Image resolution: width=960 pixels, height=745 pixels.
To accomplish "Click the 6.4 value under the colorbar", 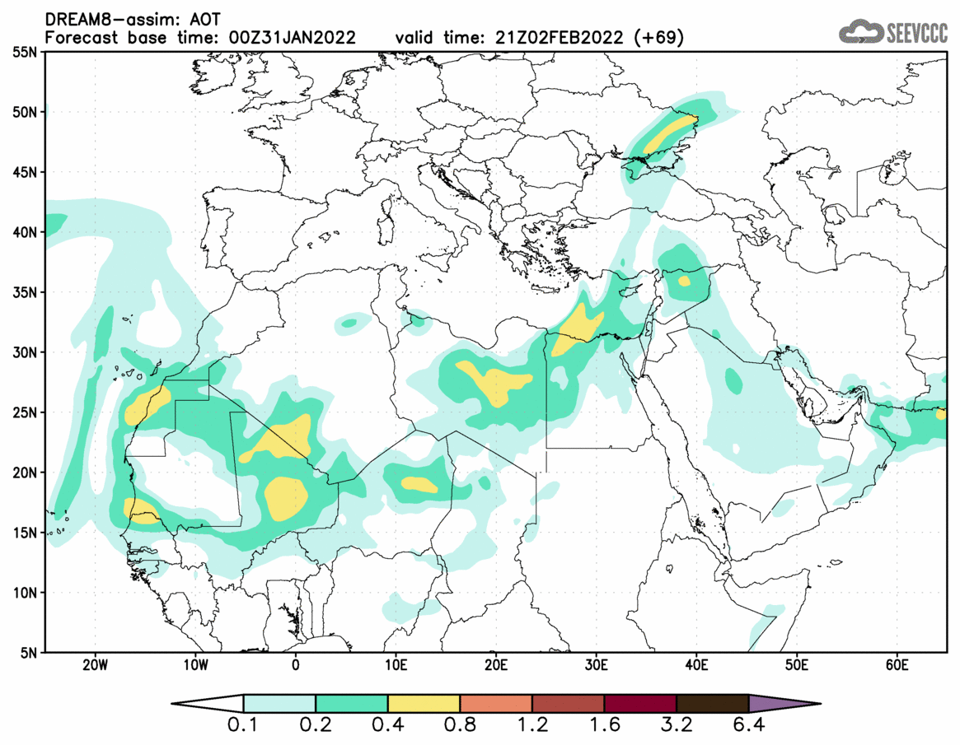I will pos(748,728).
